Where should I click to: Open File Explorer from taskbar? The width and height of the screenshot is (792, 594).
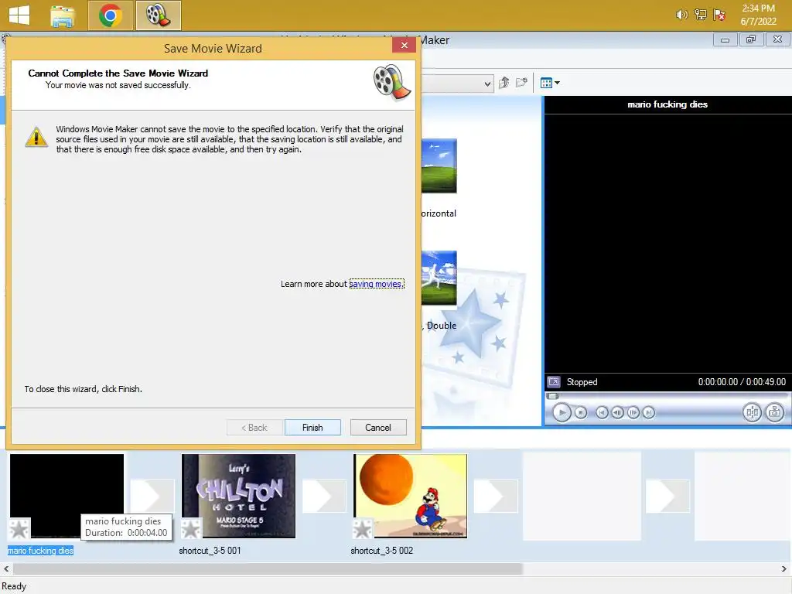point(63,15)
